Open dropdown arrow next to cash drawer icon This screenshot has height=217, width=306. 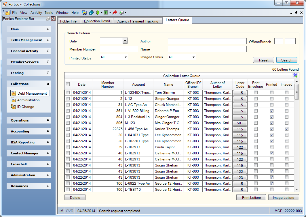[x=110, y=13]
